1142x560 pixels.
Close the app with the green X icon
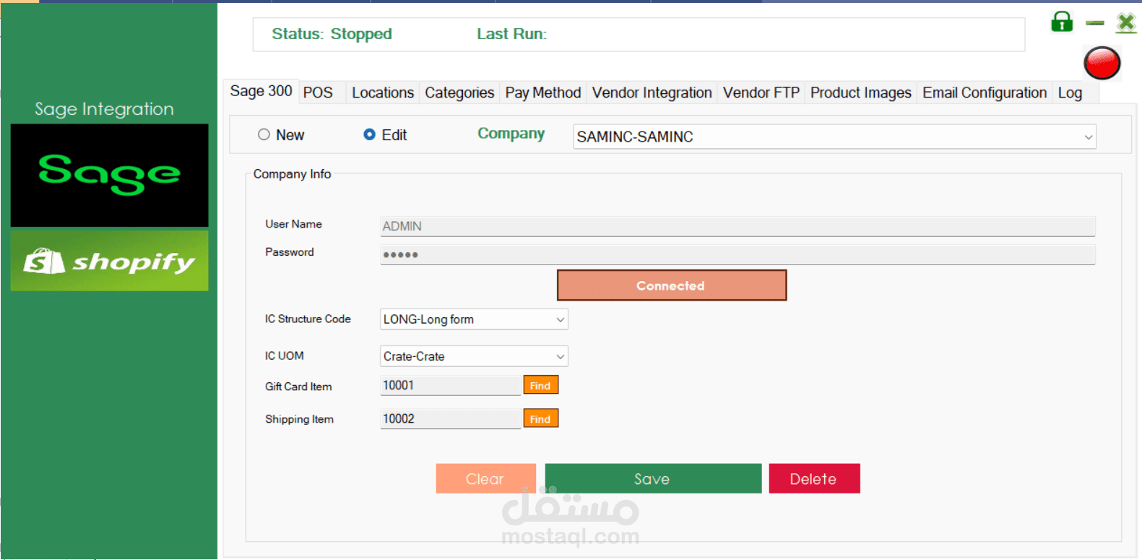[1125, 22]
